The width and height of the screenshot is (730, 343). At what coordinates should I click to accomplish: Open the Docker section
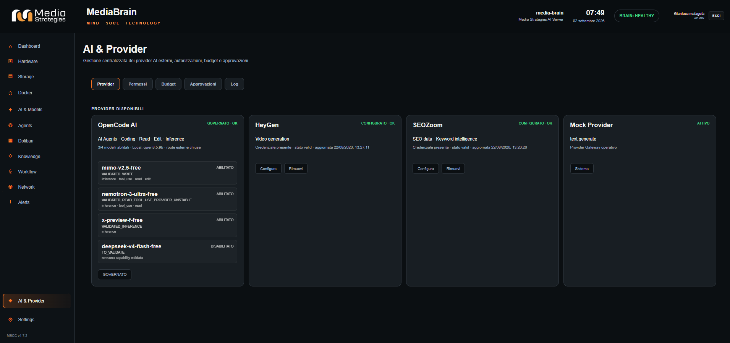37,93
